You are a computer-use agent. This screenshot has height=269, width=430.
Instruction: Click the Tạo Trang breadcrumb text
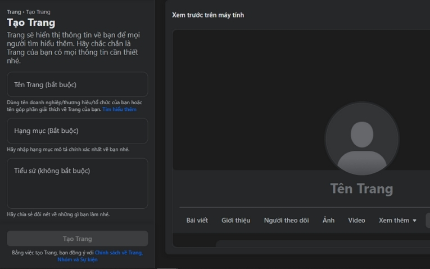click(x=38, y=12)
